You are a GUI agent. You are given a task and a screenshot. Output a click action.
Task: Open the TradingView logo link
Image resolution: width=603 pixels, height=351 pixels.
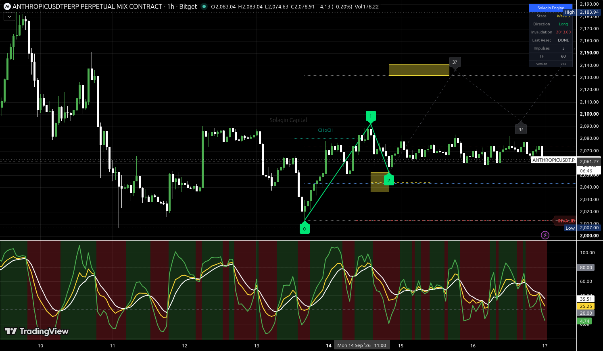37,331
